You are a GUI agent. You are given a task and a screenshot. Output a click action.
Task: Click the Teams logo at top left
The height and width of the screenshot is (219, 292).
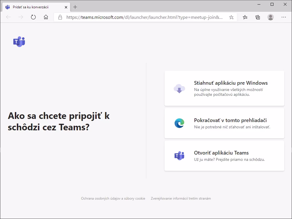[x=19, y=42]
